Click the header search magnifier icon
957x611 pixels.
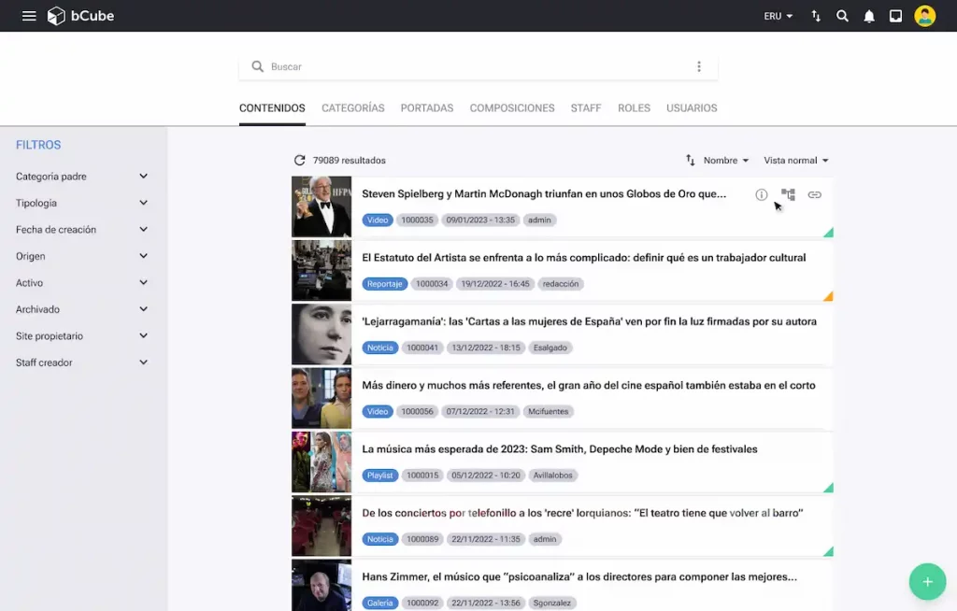coord(842,16)
